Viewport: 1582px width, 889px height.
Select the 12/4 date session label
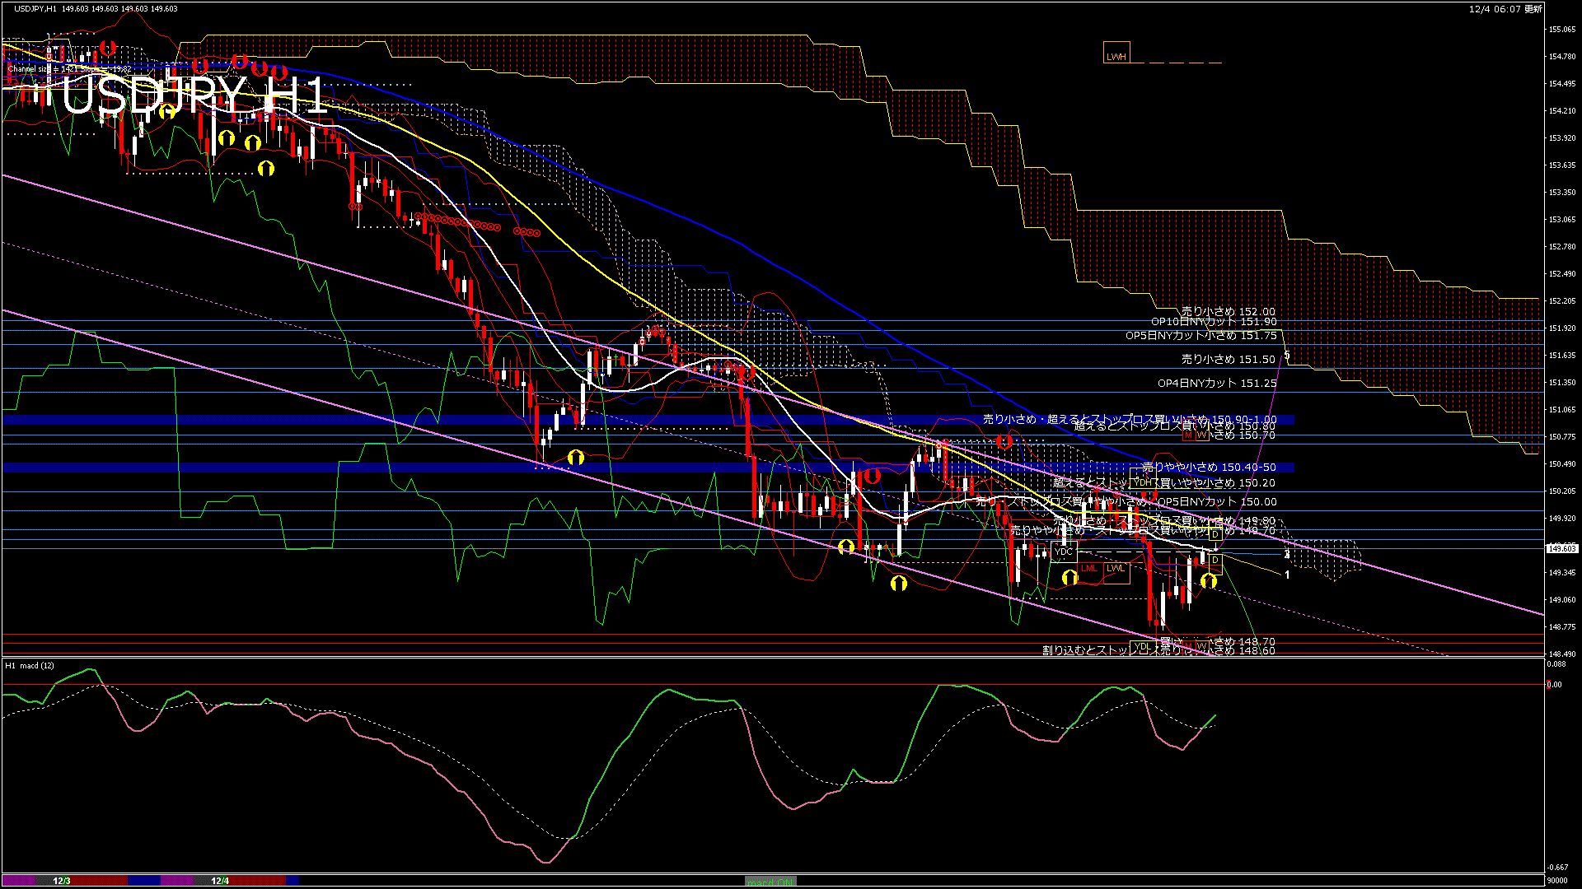coord(220,881)
